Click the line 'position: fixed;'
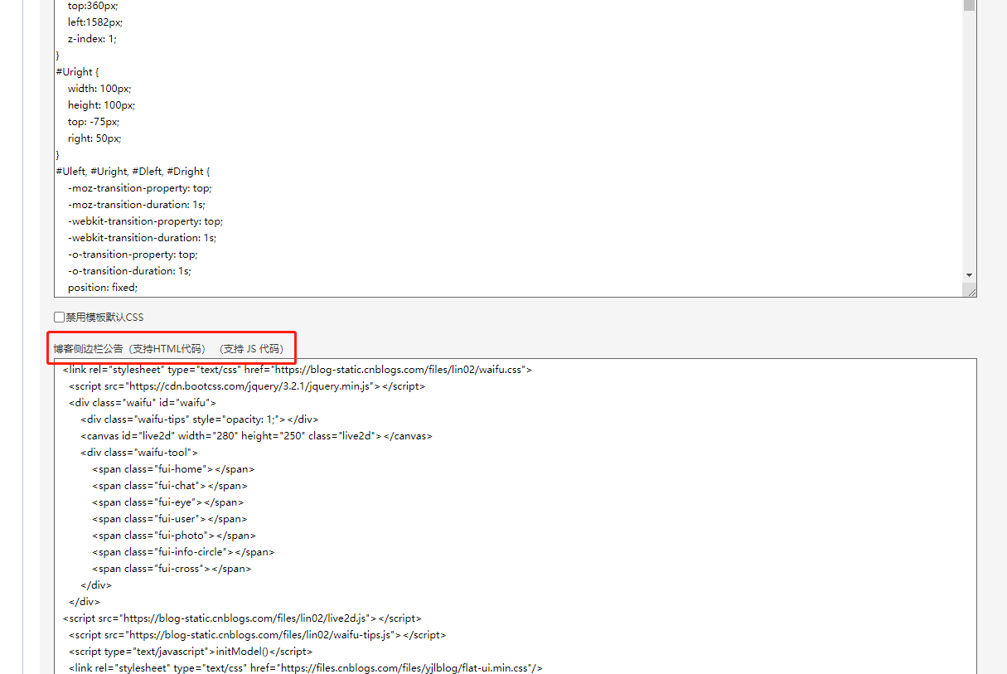The height and width of the screenshot is (674, 1007). [x=103, y=288]
